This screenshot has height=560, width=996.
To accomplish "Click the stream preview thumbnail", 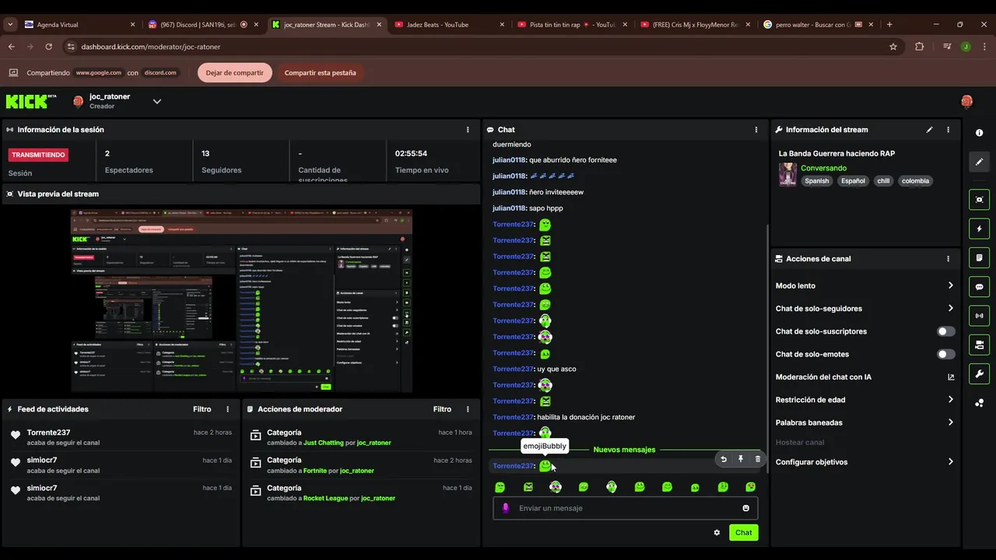I will [x=241, y=300].
